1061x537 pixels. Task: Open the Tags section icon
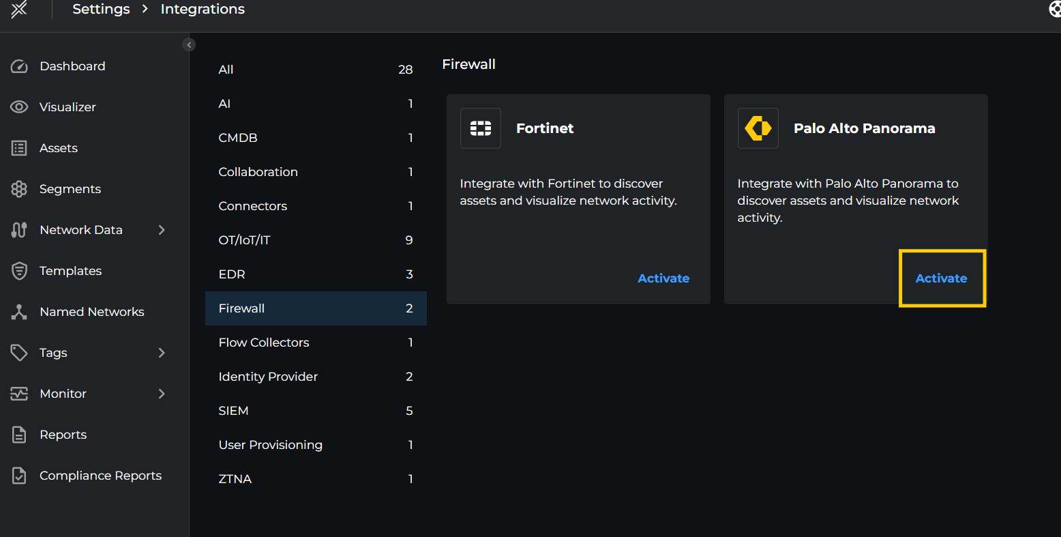(18, 352)
